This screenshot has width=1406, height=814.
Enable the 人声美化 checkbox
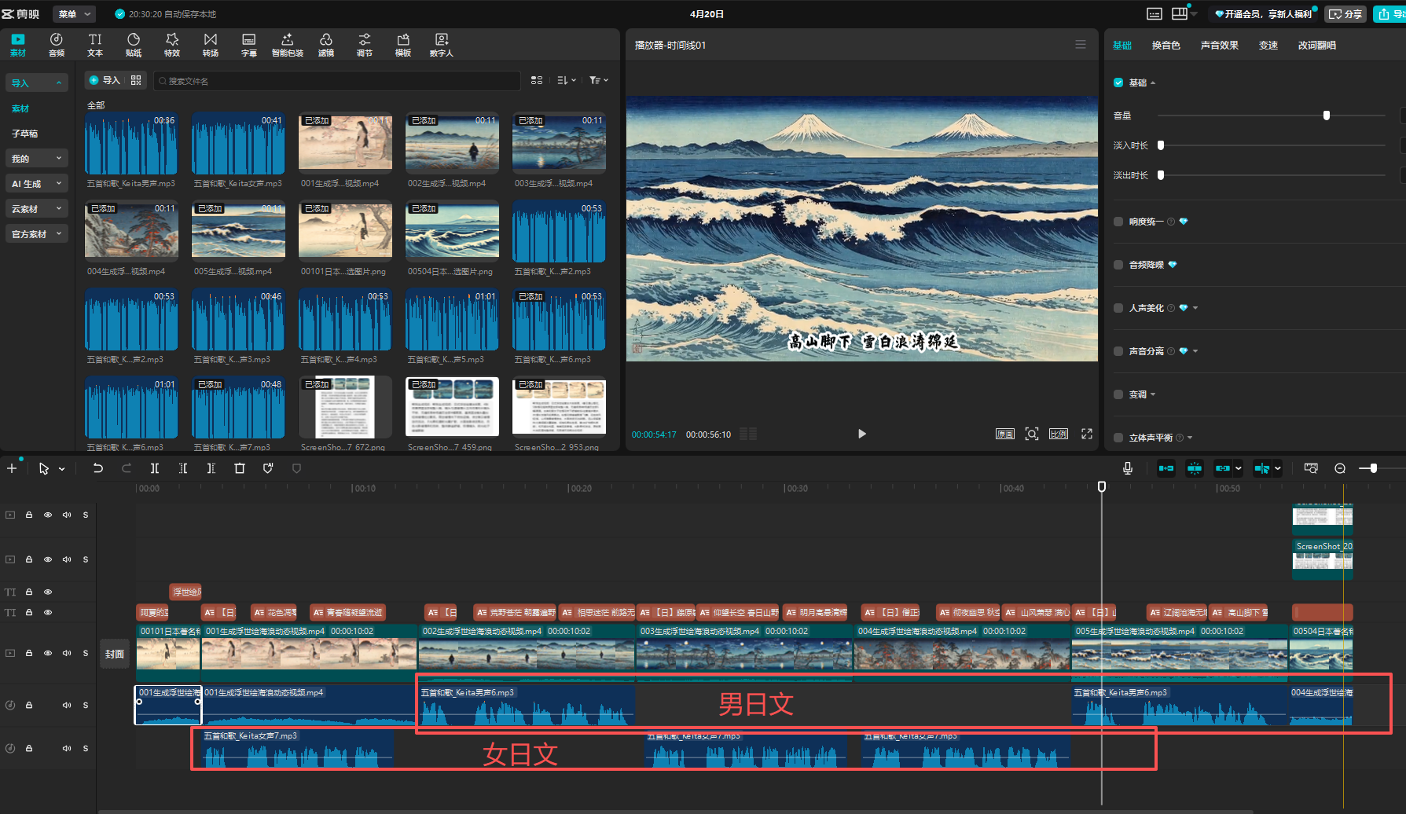click(1118, 308)
